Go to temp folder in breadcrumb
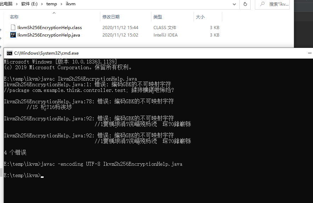The image size is (313, 203). 51,4
